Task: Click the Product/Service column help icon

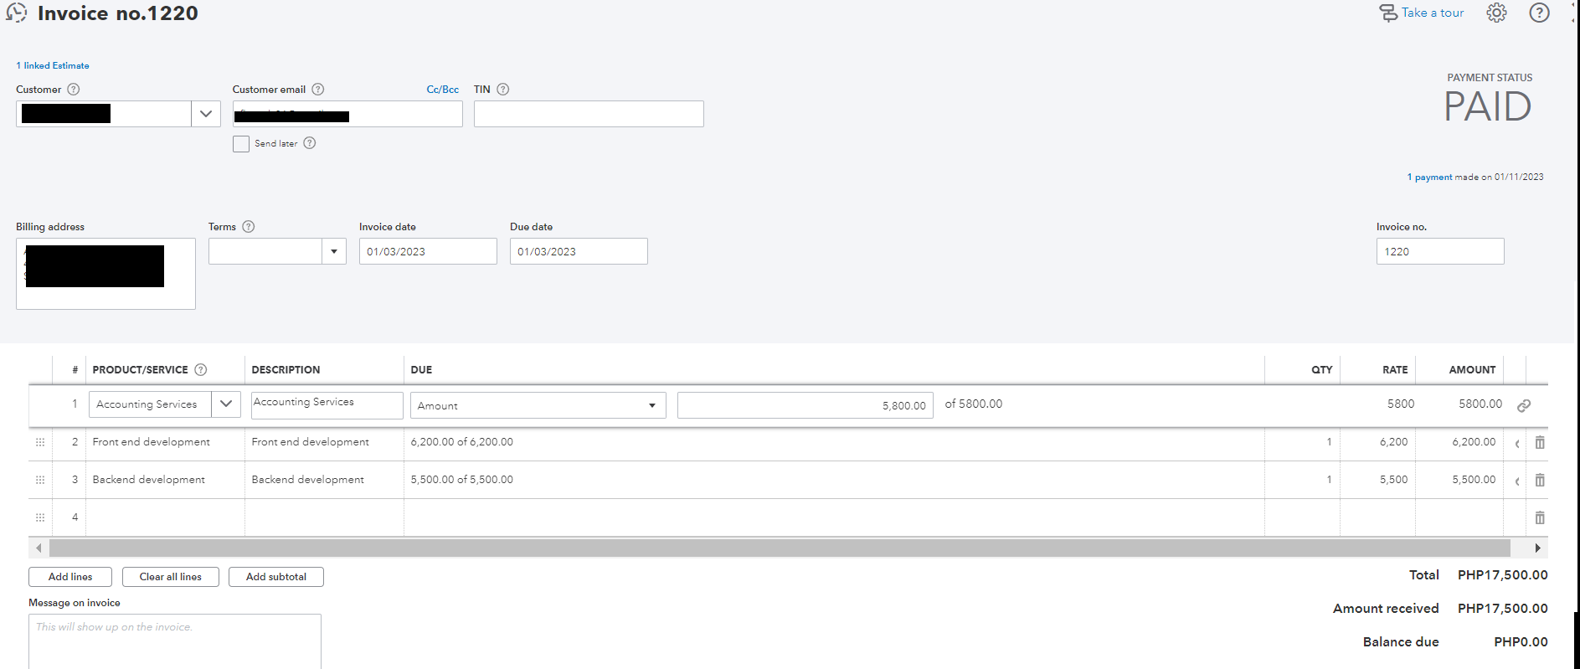Action: [201, 370]
